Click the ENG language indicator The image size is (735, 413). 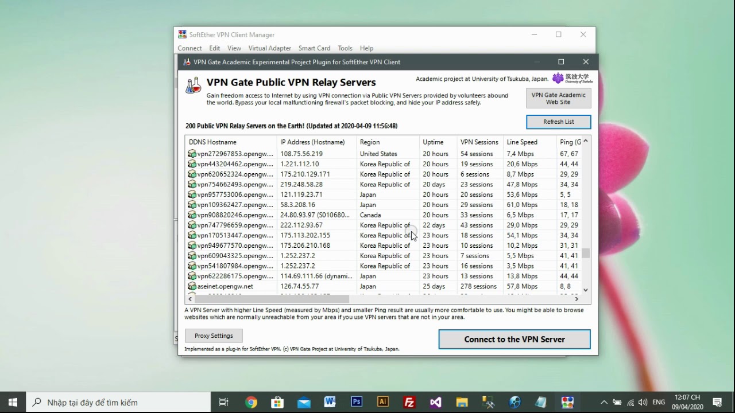click(659, 402)
